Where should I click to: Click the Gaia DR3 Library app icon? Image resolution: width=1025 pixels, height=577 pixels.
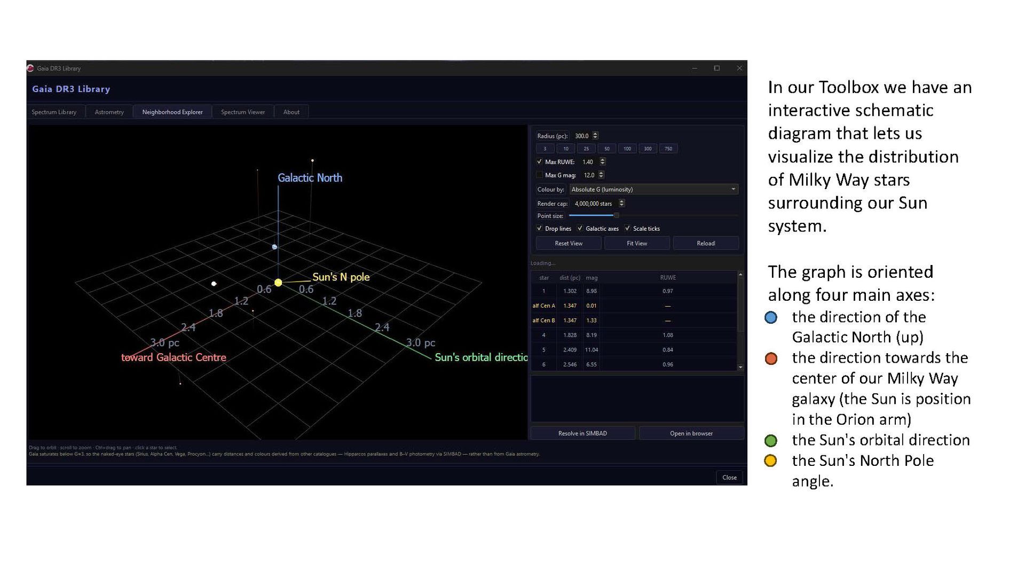pyautogui.click(x=30, y=68)
